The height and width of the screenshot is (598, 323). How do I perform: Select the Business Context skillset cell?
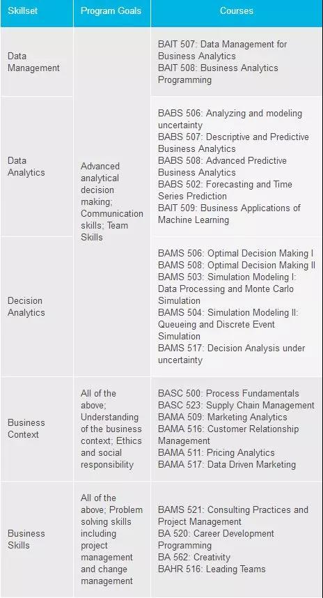[x=37, y=429]
